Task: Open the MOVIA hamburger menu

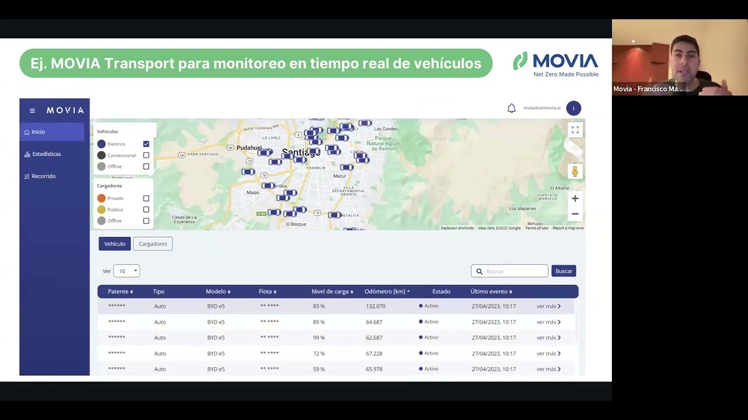Action: pos(32,110)
